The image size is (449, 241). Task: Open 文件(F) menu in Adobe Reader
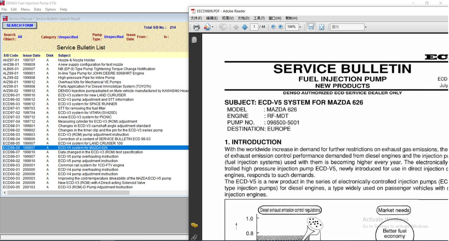(x=196, y=18)
